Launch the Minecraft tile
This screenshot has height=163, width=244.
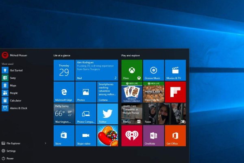pos(154,92)
